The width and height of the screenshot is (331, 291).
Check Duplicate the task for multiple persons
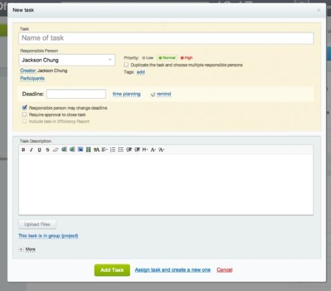click(126, 65)
